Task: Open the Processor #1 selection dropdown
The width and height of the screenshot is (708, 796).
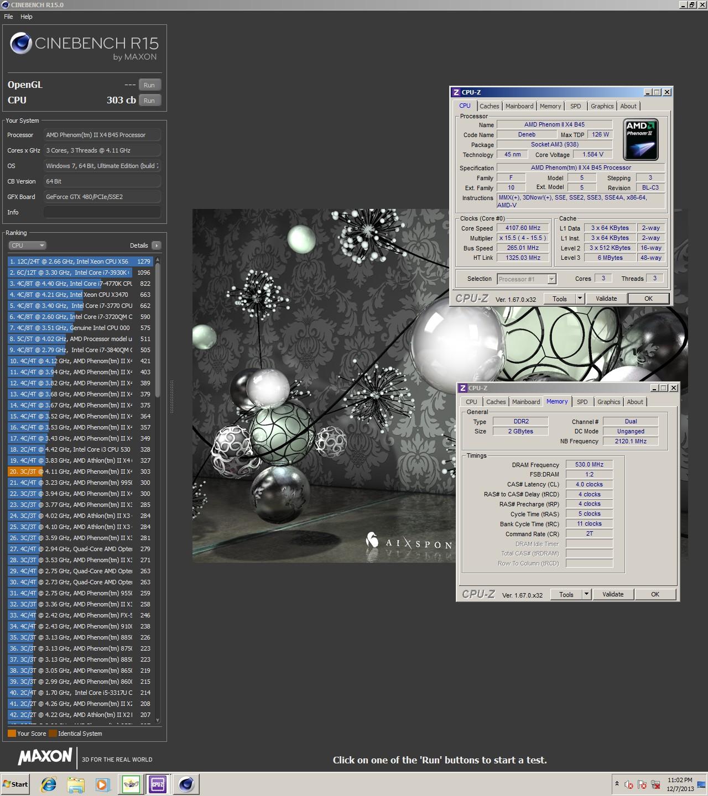Action: [527, 279]
